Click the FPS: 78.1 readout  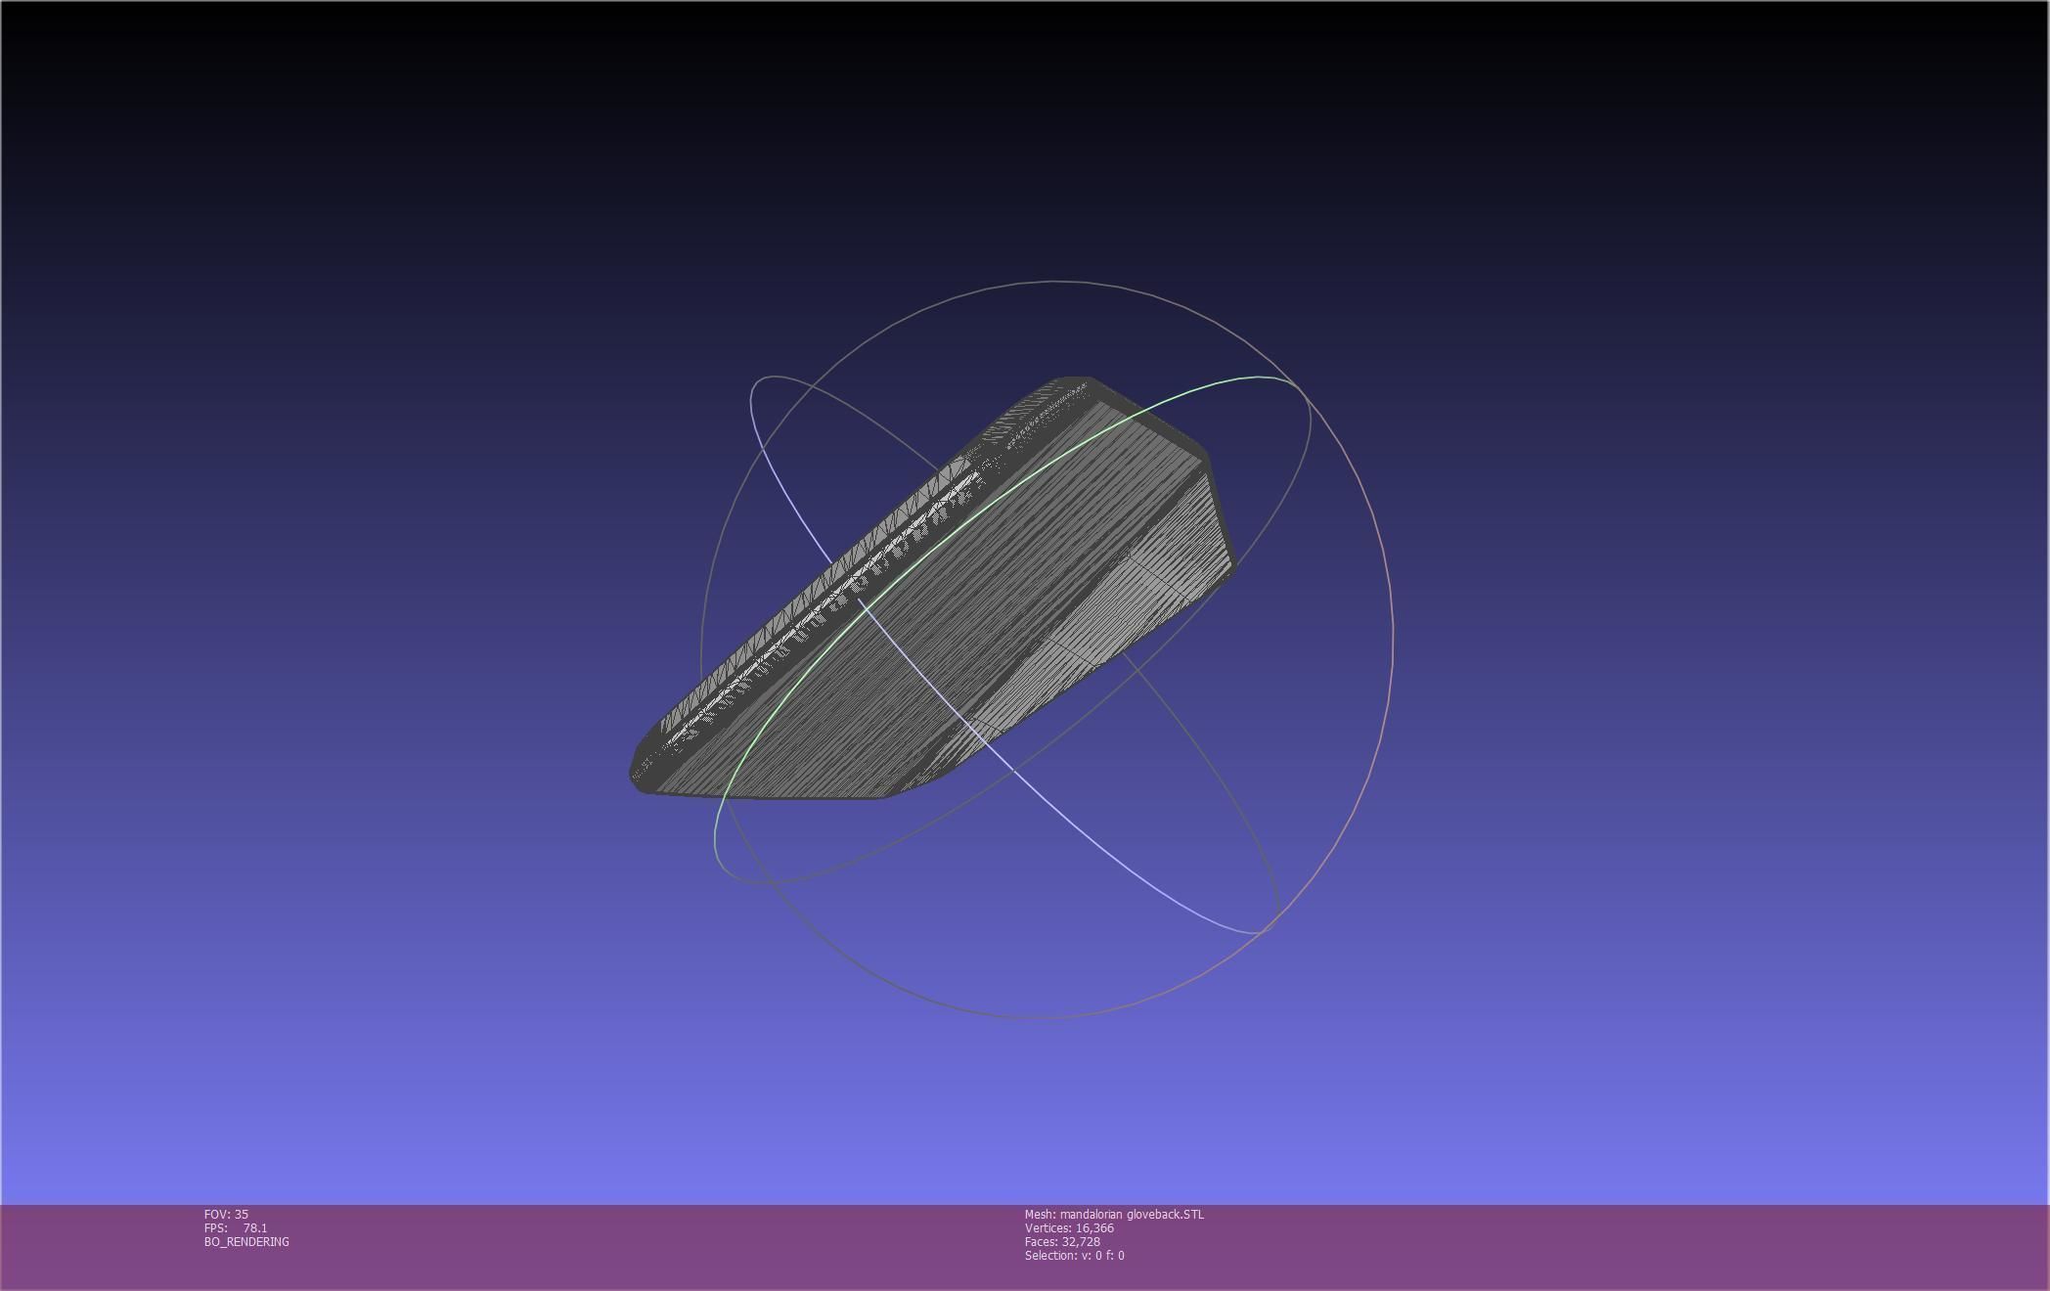[x=236, y=1227]
